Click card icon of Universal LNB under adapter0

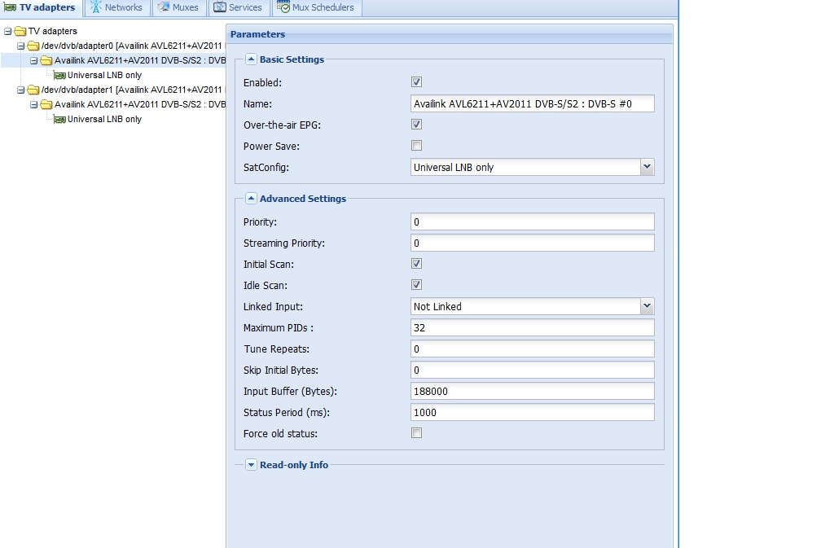59,76
